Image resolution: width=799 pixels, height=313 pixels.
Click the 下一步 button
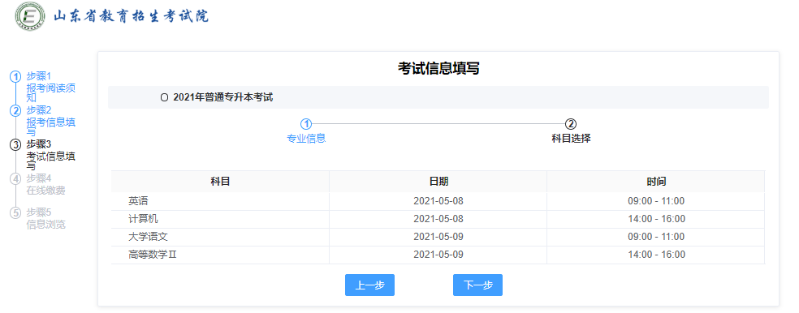477,285
